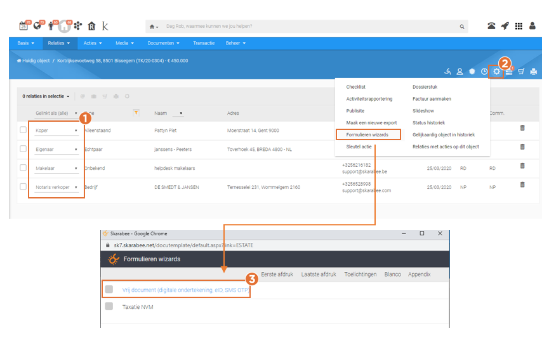
Task: Click the letter k logo icon
Action: coord(105,26)
